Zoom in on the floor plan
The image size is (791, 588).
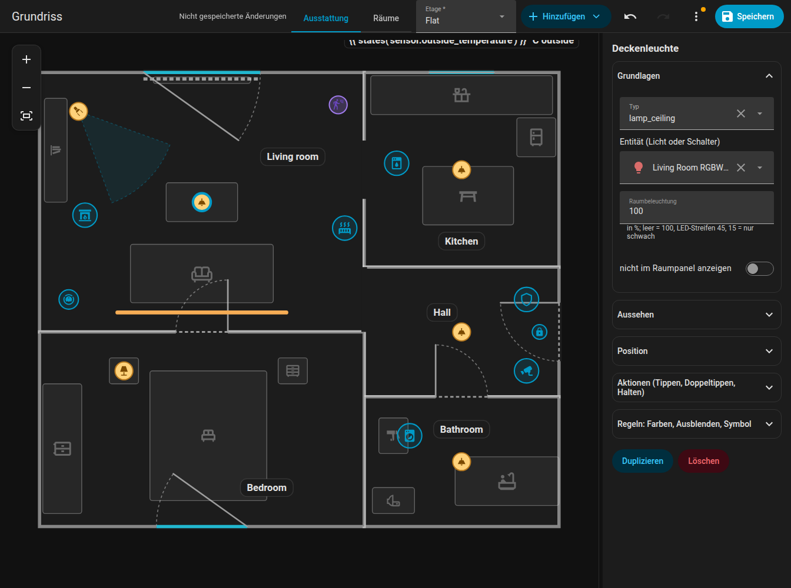point(26,59)
